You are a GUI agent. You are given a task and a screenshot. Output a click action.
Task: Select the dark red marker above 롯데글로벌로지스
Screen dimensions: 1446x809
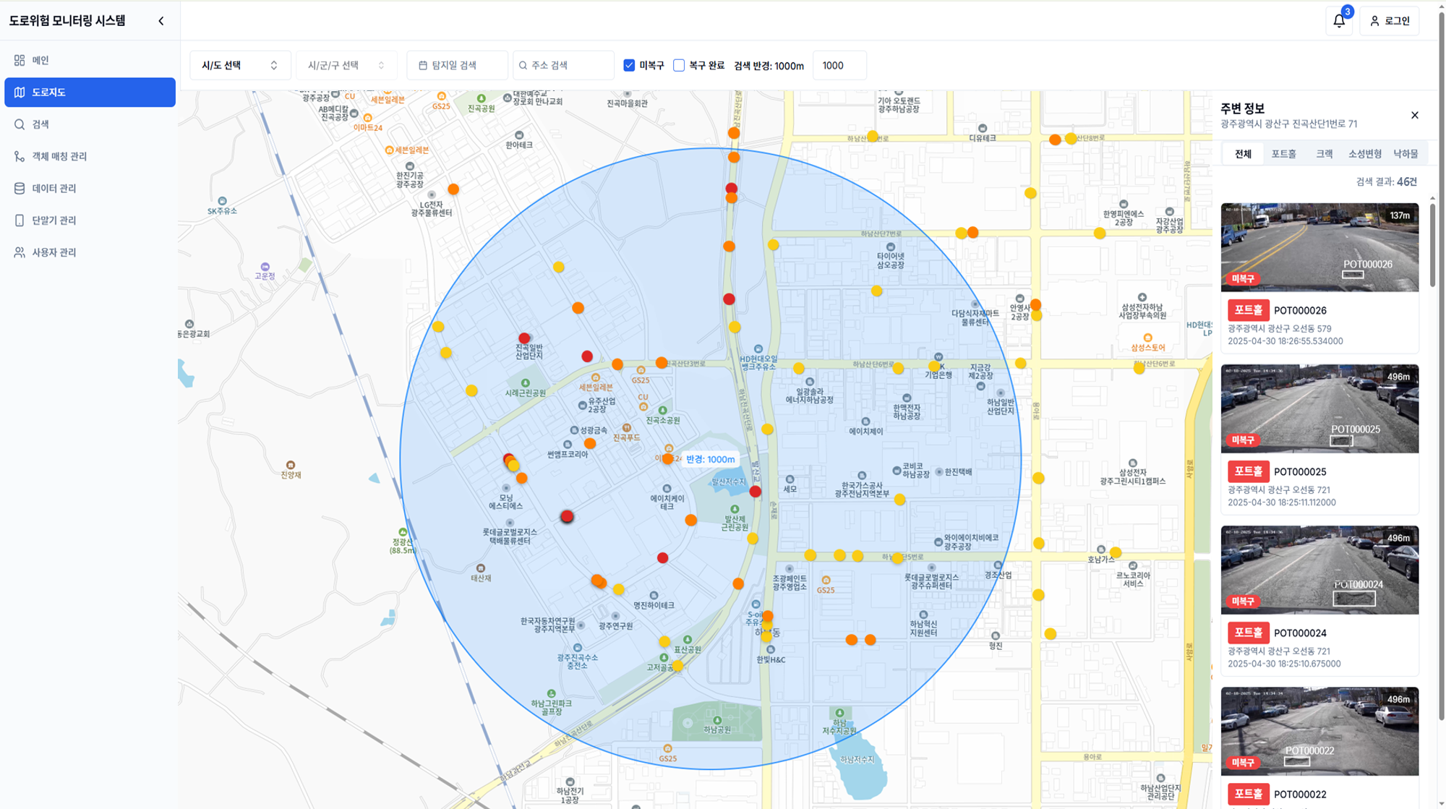[567, 516]
